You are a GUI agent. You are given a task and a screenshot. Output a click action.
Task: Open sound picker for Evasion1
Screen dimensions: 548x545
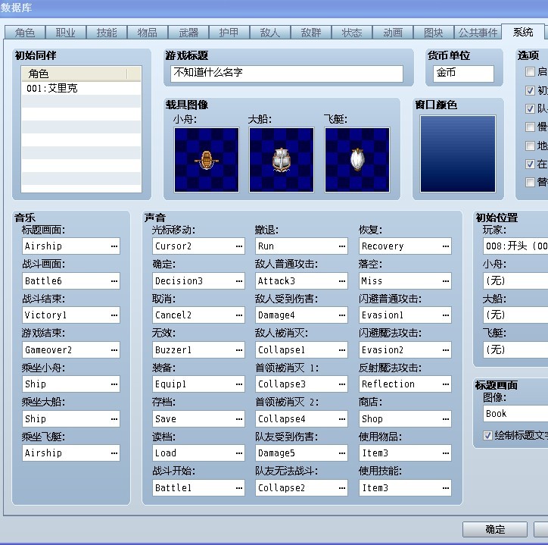(x=446, y=315)
